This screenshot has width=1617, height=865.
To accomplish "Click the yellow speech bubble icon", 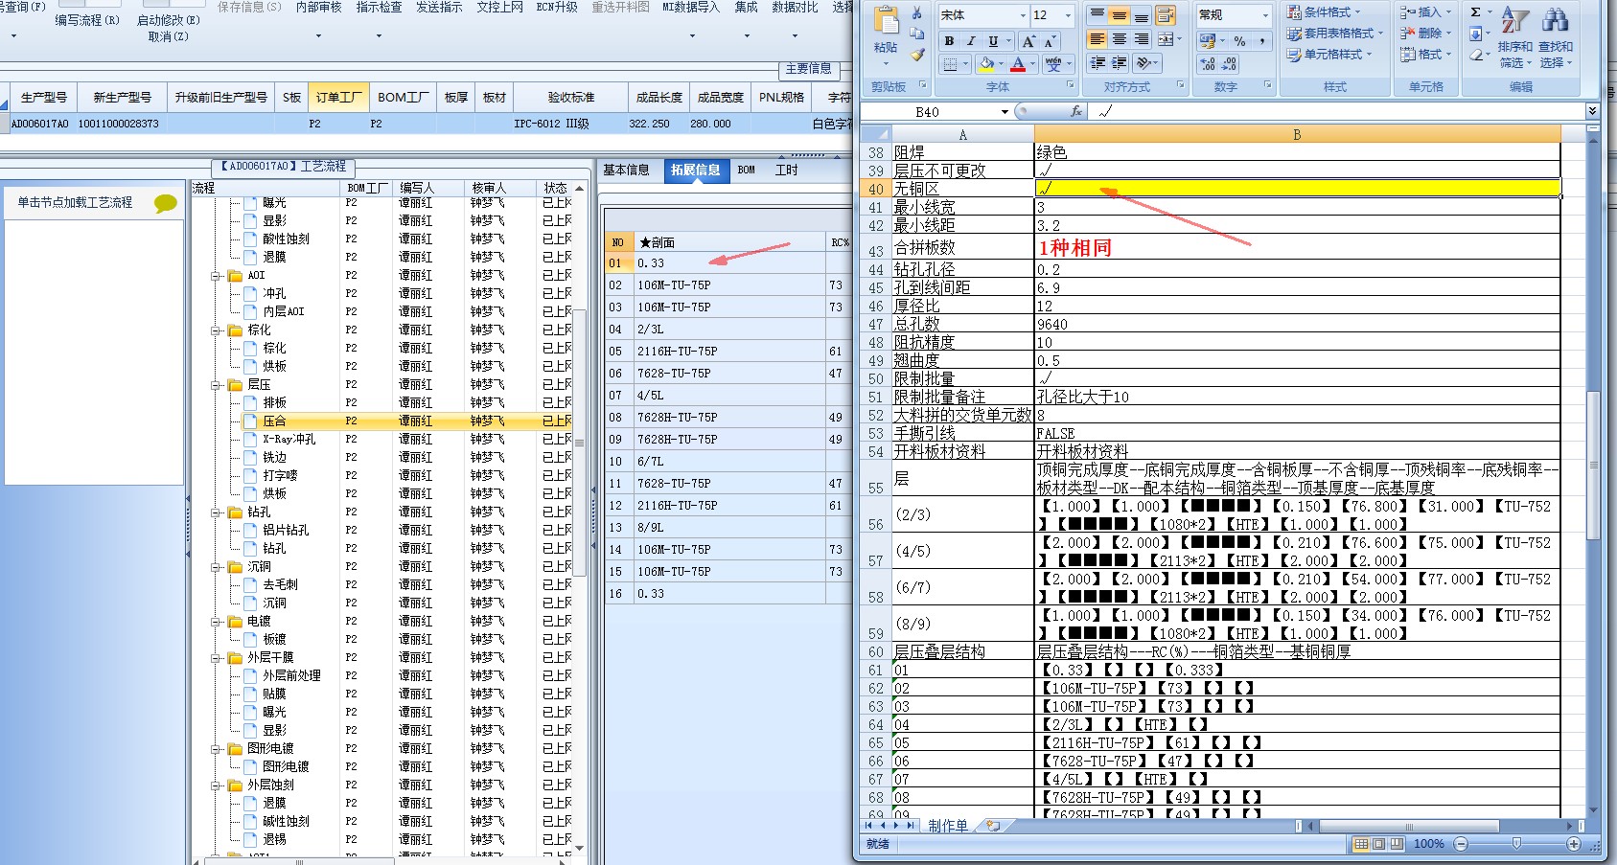I will click(166, 203).
